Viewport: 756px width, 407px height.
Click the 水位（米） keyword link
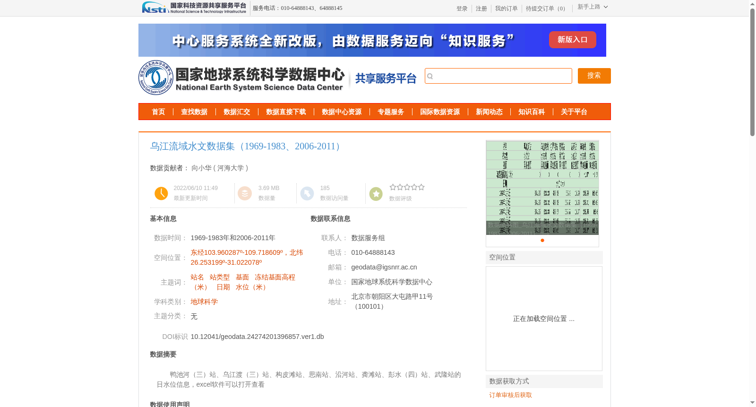252,287
